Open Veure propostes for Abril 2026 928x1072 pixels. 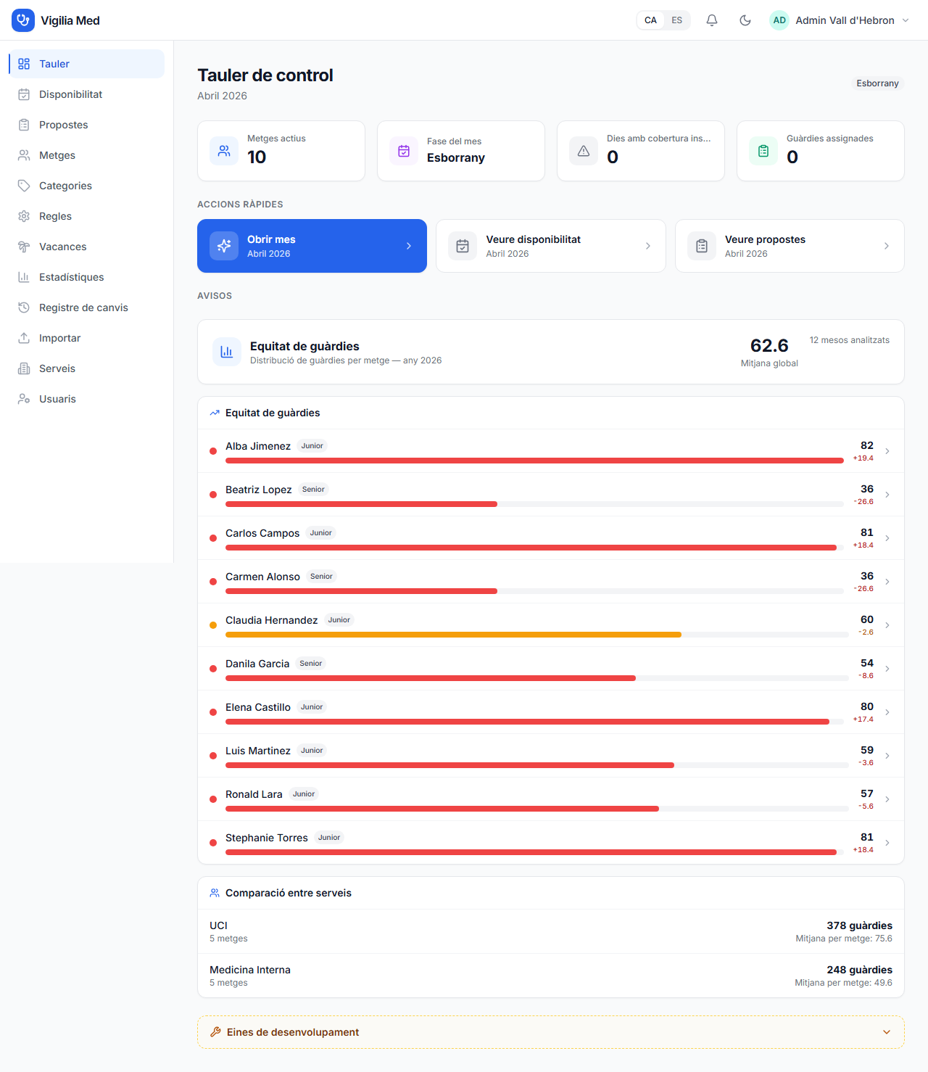point(790,245)
